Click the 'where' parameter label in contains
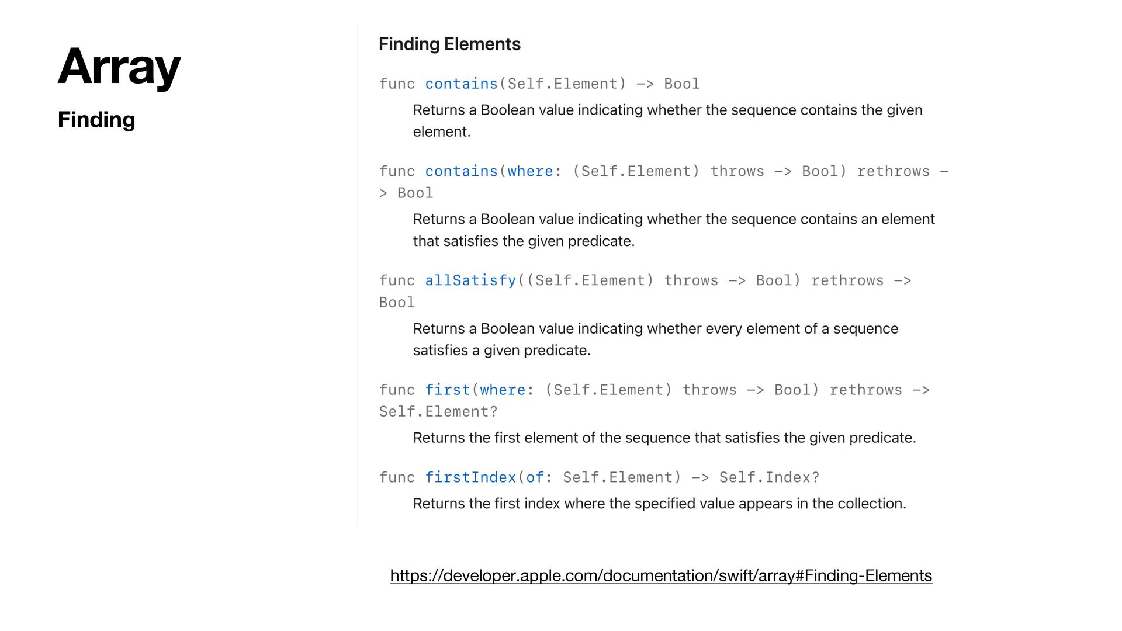The width and height of the screenshot is (1122, 631). (530, 172)
